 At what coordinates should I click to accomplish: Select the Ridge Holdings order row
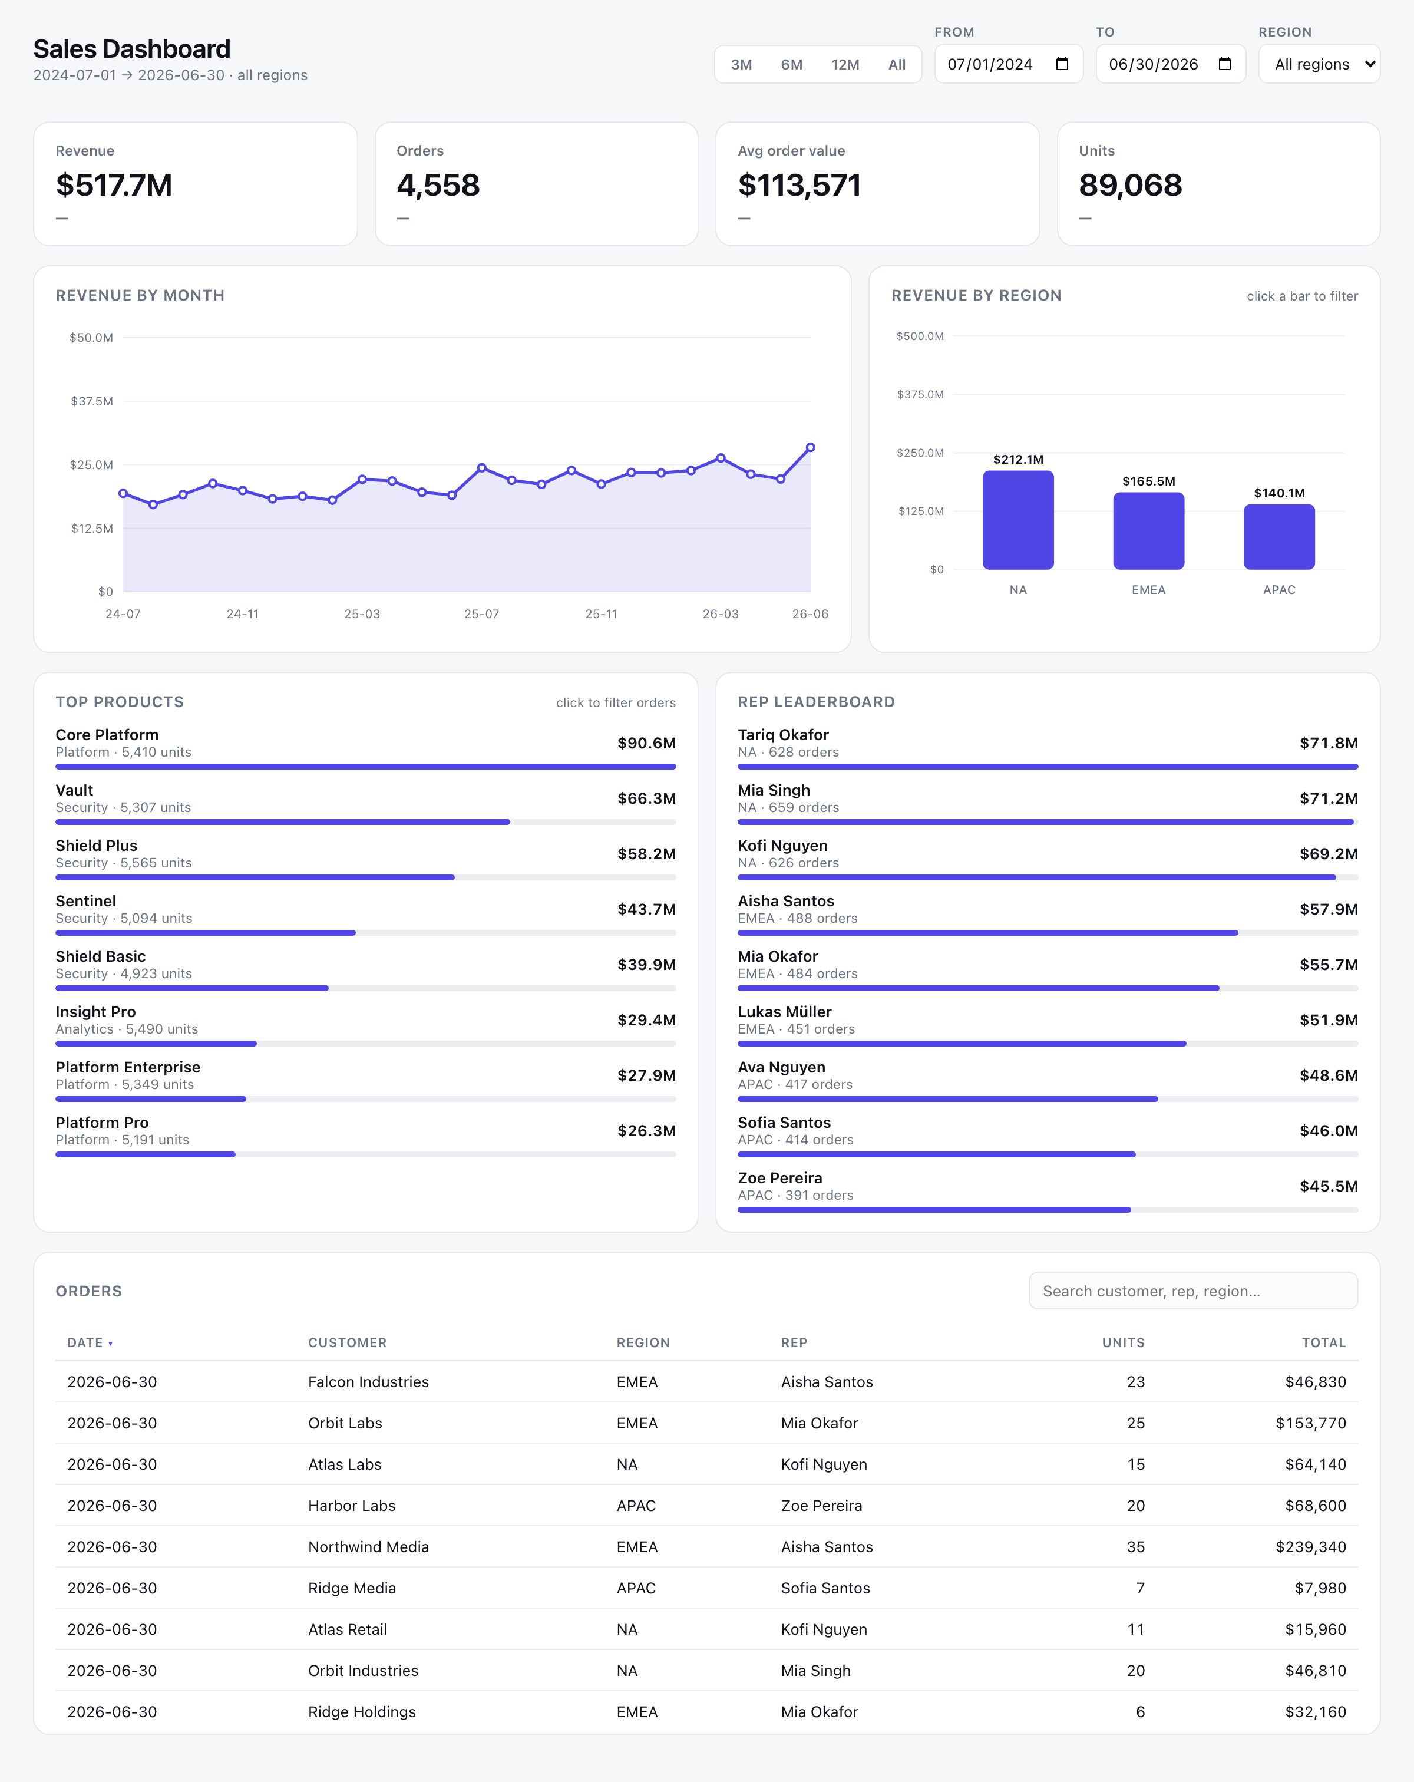point(706,1712)
